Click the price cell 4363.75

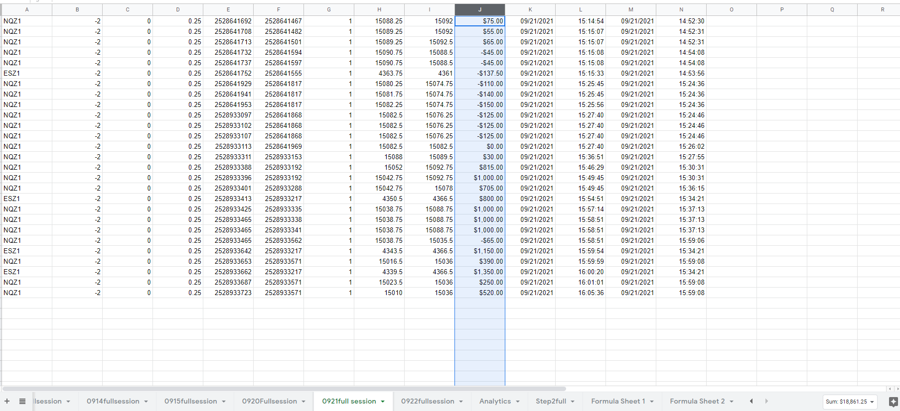(x=379, y=73)
